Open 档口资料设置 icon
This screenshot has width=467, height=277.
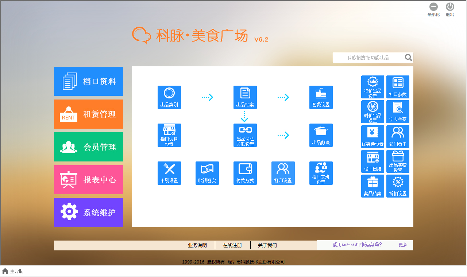pos(169,135)
